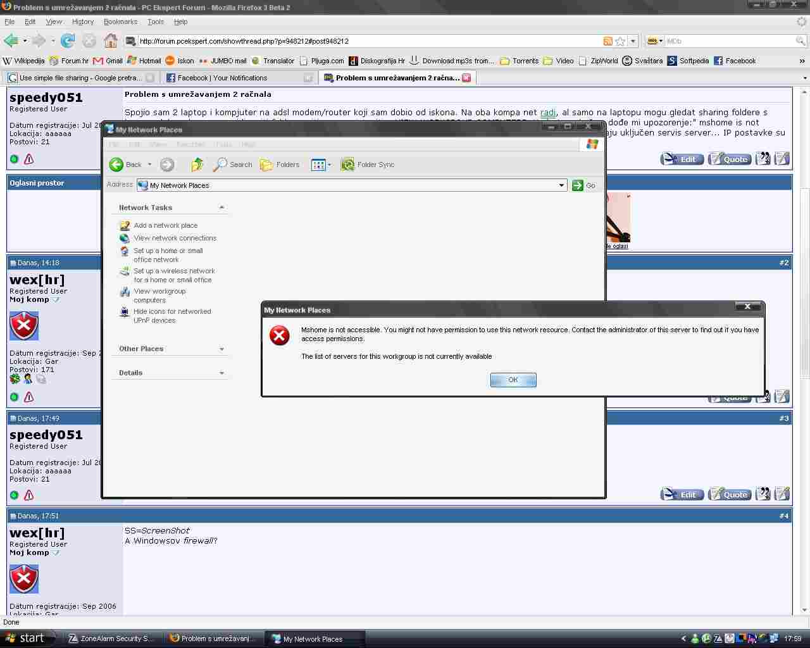This screenshot has height=648, width=810.
Task: Collapse the Network Tasks panel
Action: (221, 208)
